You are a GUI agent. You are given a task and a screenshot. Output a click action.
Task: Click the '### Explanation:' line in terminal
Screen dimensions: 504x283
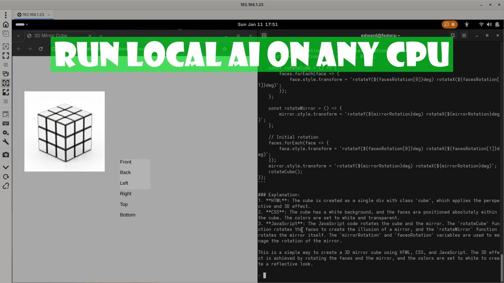[x=279, y=195]
